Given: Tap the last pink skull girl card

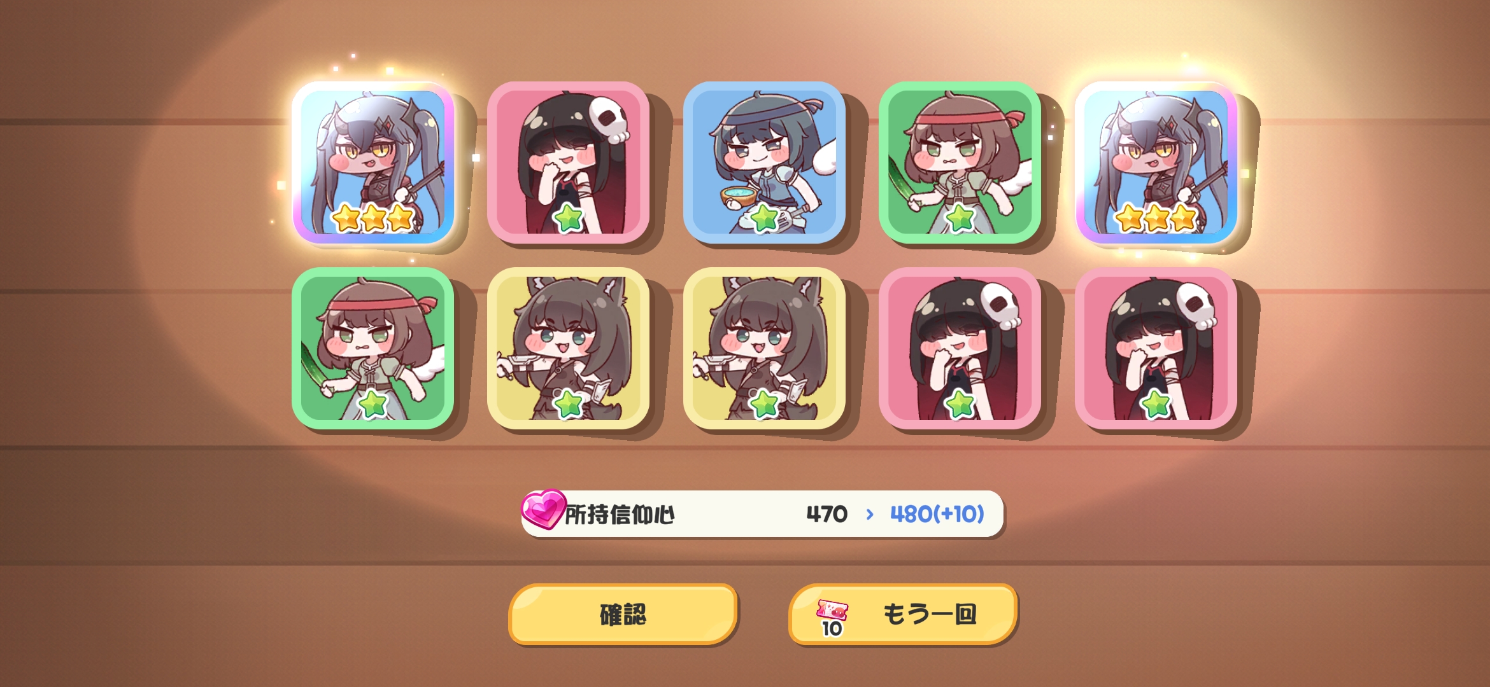Looking at the screenshot, I should tap(1156, 348).
